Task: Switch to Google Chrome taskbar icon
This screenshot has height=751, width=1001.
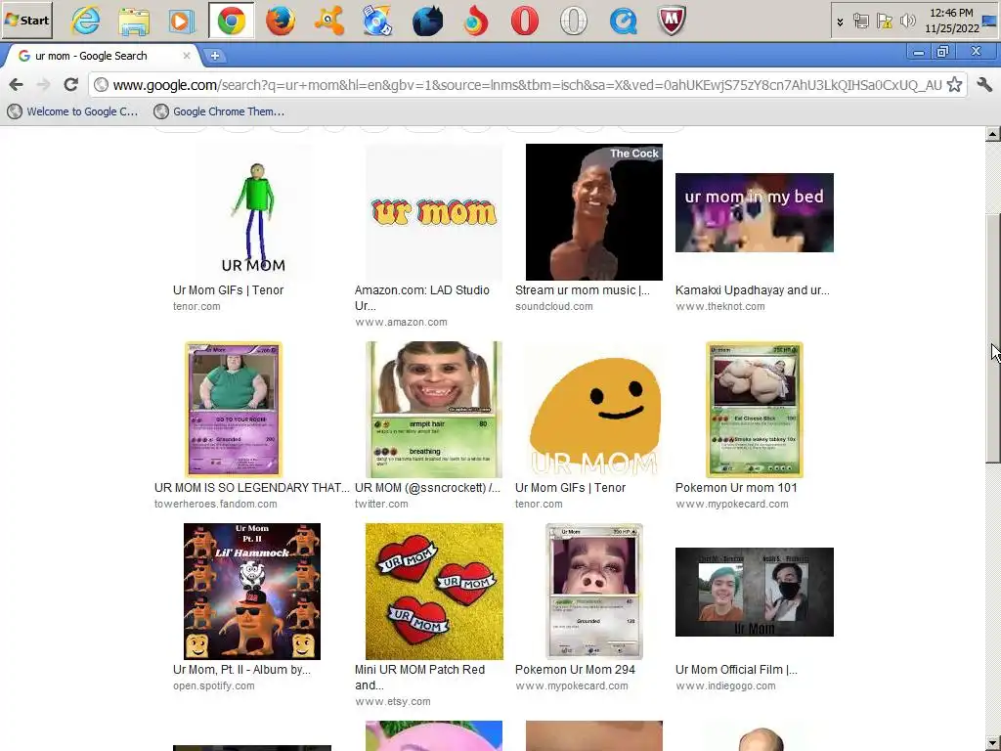Action: click(231, 22)
